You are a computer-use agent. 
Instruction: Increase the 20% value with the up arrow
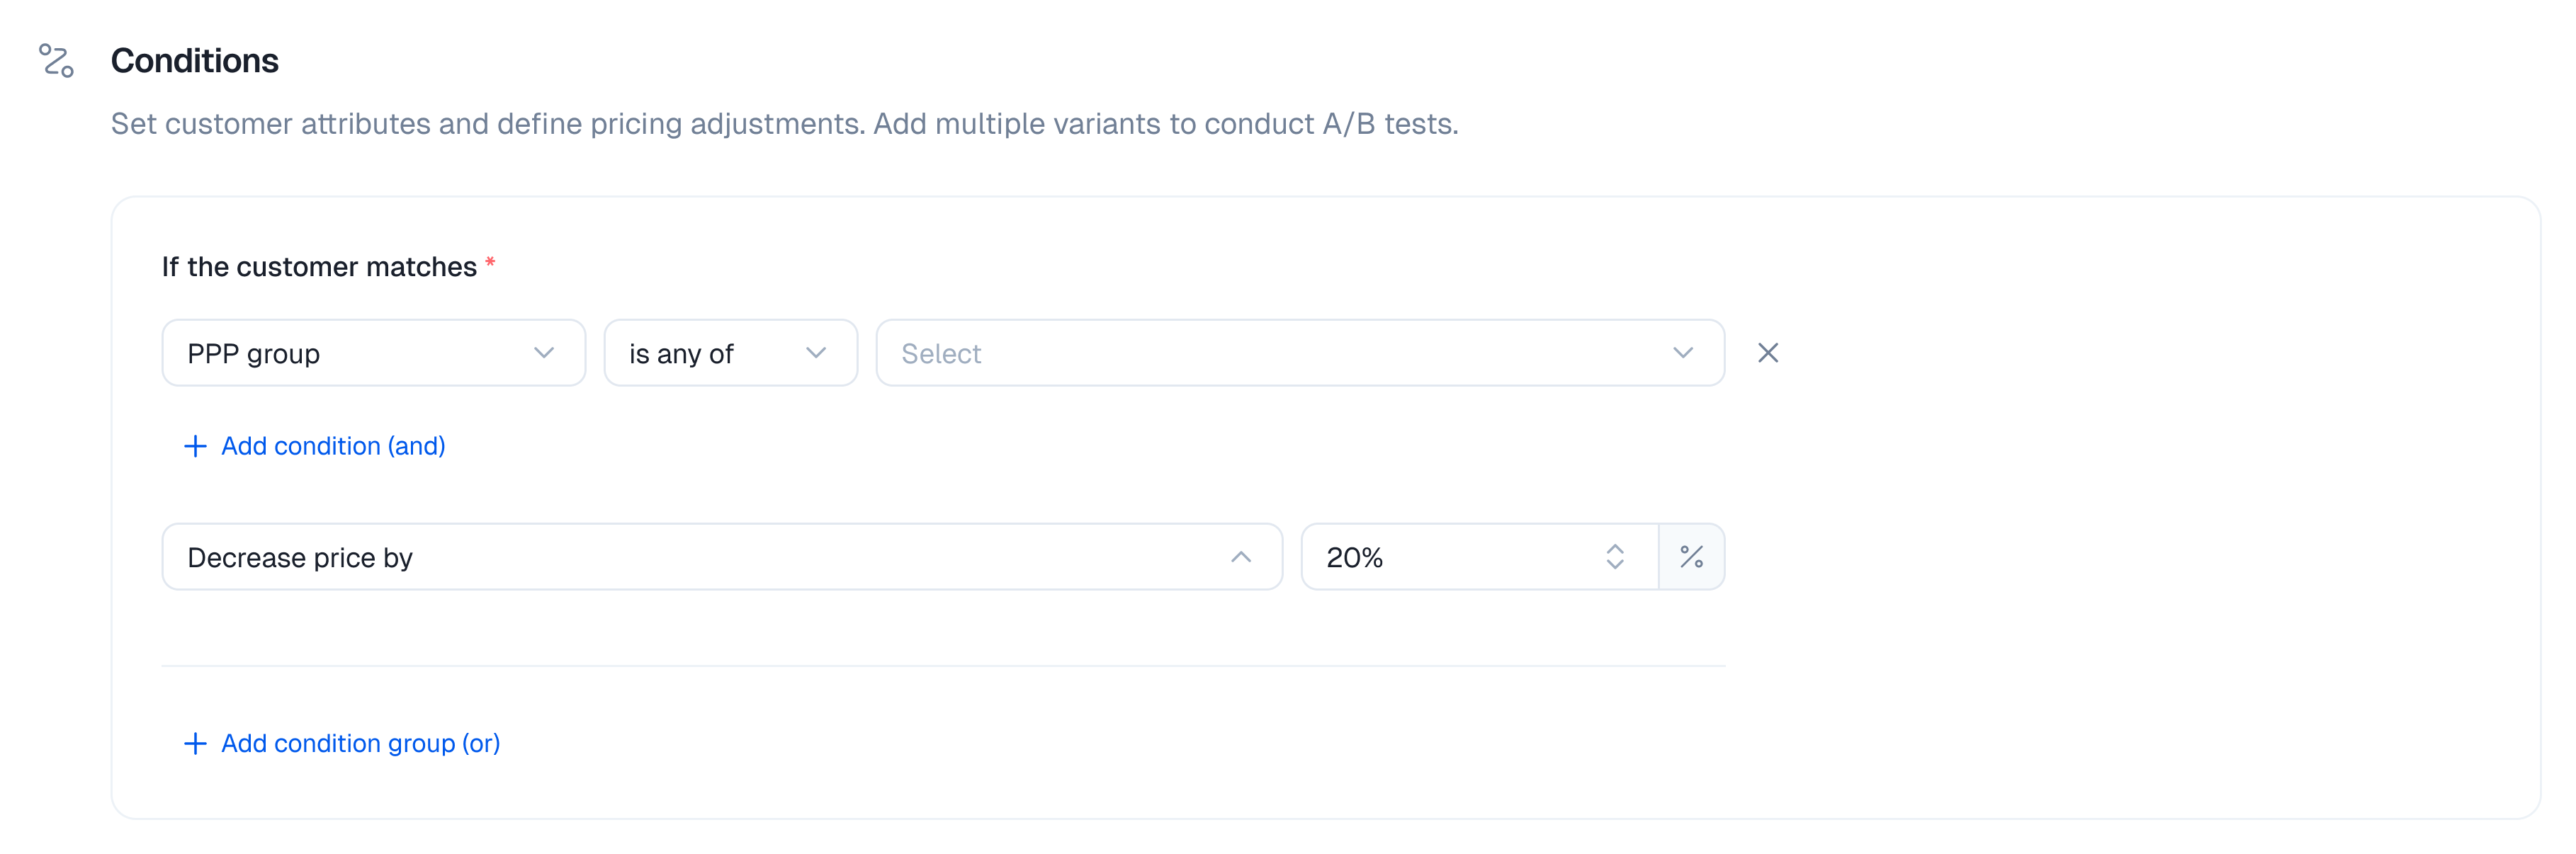[1614, 548]
